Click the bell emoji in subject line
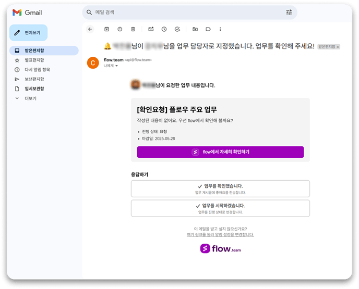Image resolution: width=359 pixels, height=289 pixels. [107, 46]
